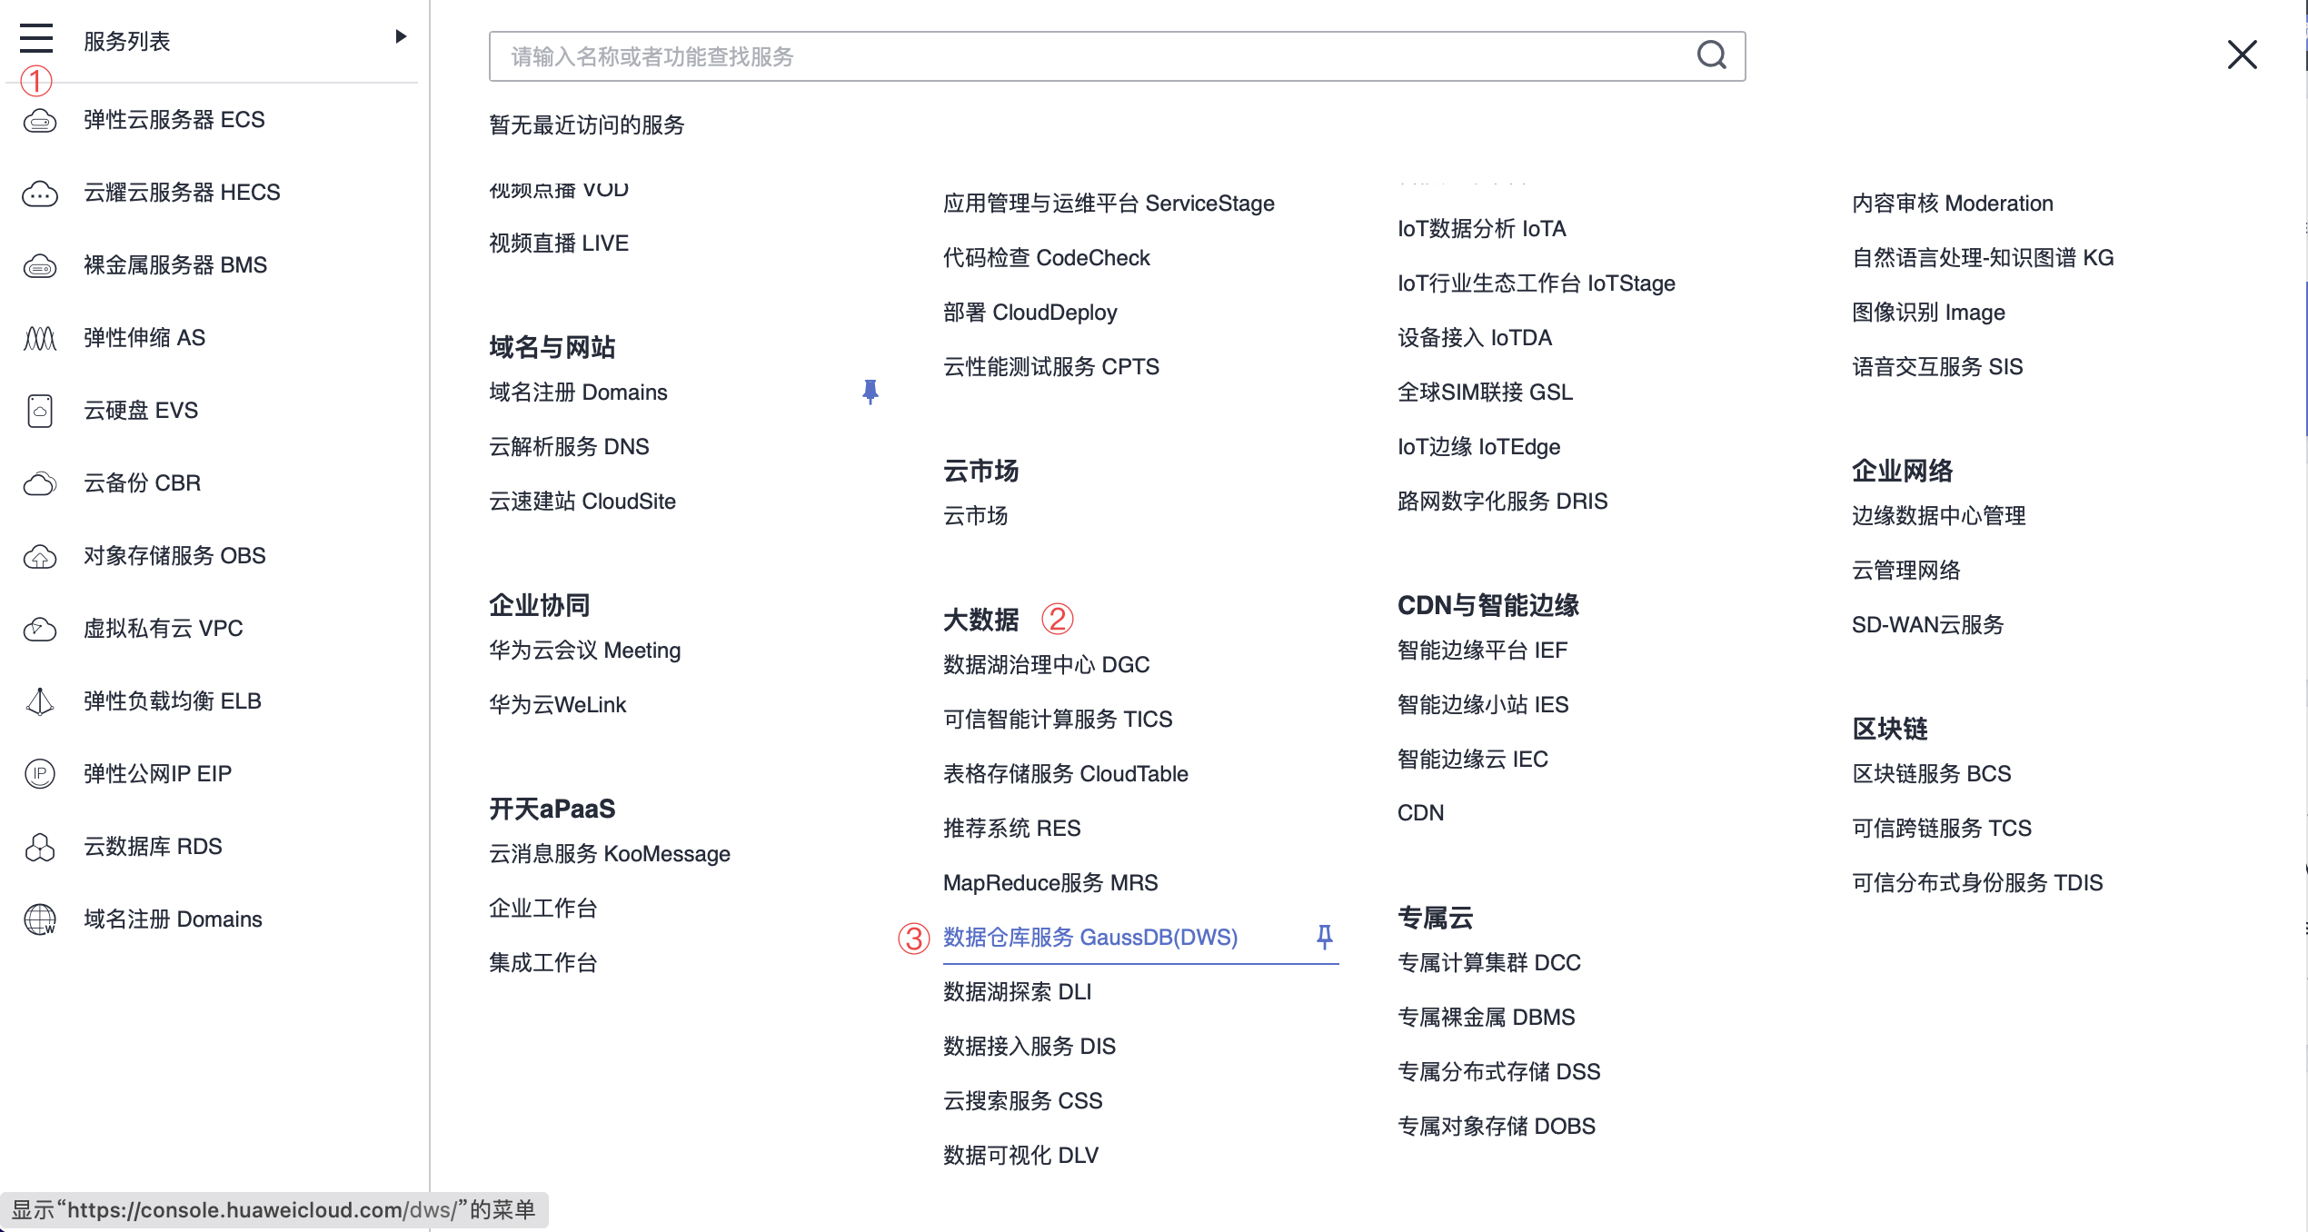2308x1232 pixels.
Task: Click the EVS disk icon
Action: point(40,411)
